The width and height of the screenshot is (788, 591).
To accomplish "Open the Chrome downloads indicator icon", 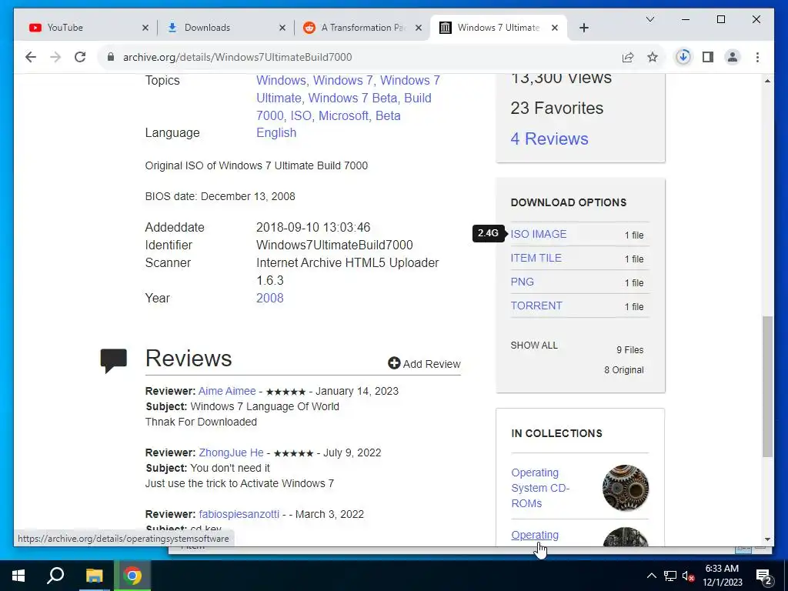I will (x=683, y=57).
